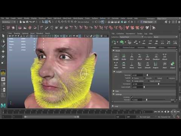Select the Pose grooming brush
The height and width of the screenshot is (136, 181).
(x=132, y=57)
